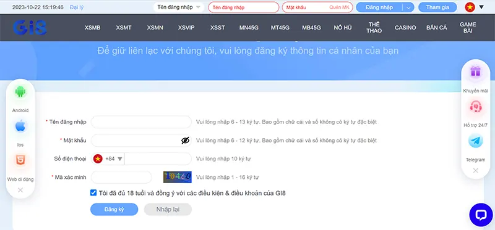Click the Vietnam flag language icon
This screenshot has height=230, width=495.
point(470,7)
